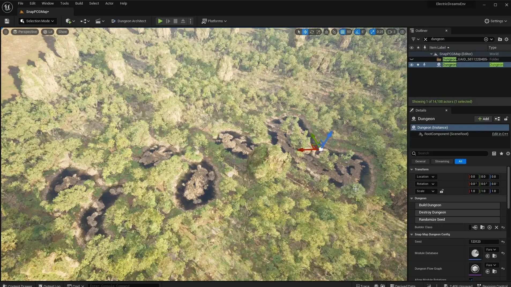
Task: Open the play options three-dot menu
Action: [x=191, y=21]
